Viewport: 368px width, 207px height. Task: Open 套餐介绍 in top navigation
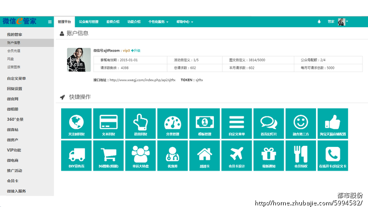(x=113, y=22)
